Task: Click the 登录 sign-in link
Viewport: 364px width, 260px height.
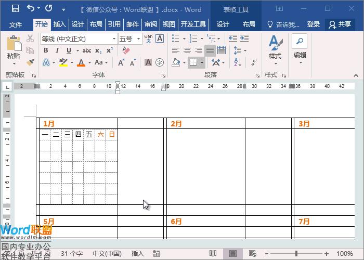Action: pos(313,24)
